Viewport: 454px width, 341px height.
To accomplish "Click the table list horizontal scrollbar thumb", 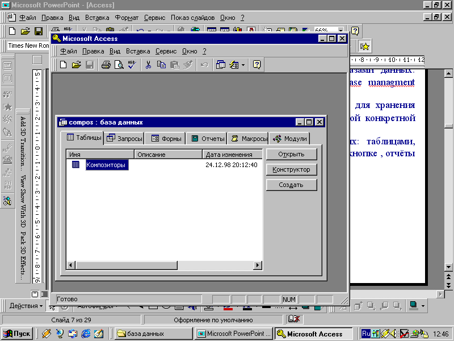I will [x=126, y=265].
